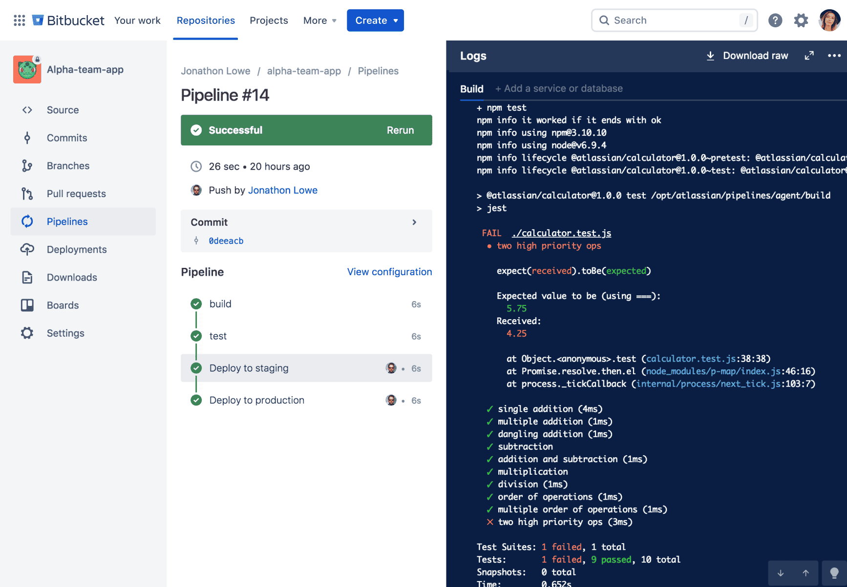
Task: Open the help question mark icon
Action: [x=775, y=20]
